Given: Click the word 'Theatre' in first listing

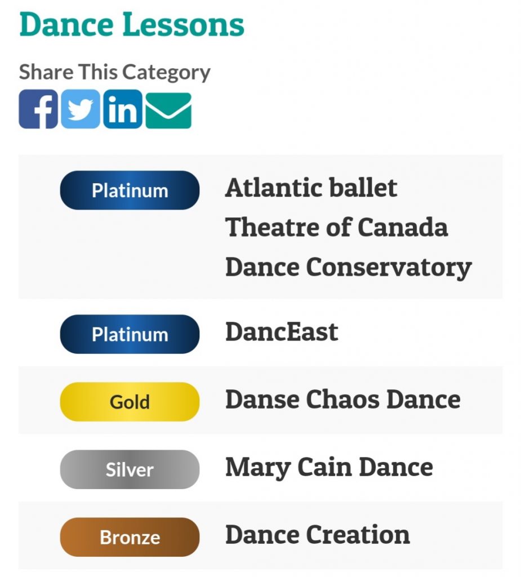Looking at the screenshot, I should (x=273, y=227).
